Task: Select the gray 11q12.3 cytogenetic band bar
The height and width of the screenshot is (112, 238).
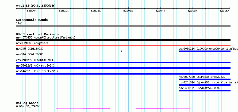Action: (x=123, y=26)
